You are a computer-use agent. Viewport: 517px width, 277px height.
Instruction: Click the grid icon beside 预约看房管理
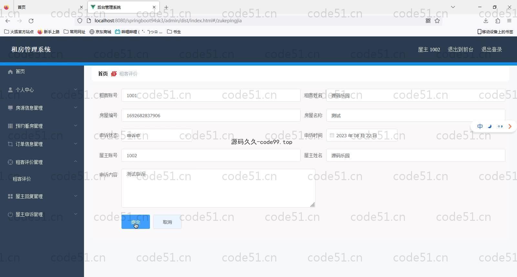[10, 126]
